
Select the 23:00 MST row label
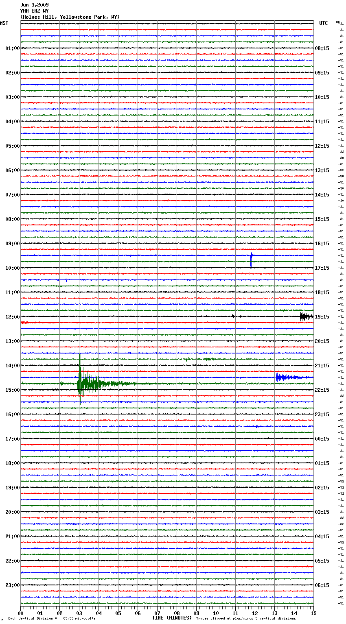point(13,585)
